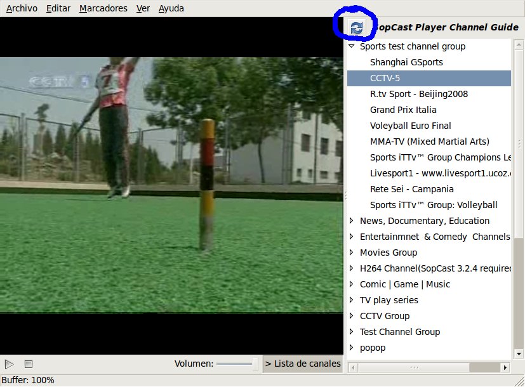Collapse the Sports test channel group
Viewport: 525px width, 387px height.
click(351, 46)
